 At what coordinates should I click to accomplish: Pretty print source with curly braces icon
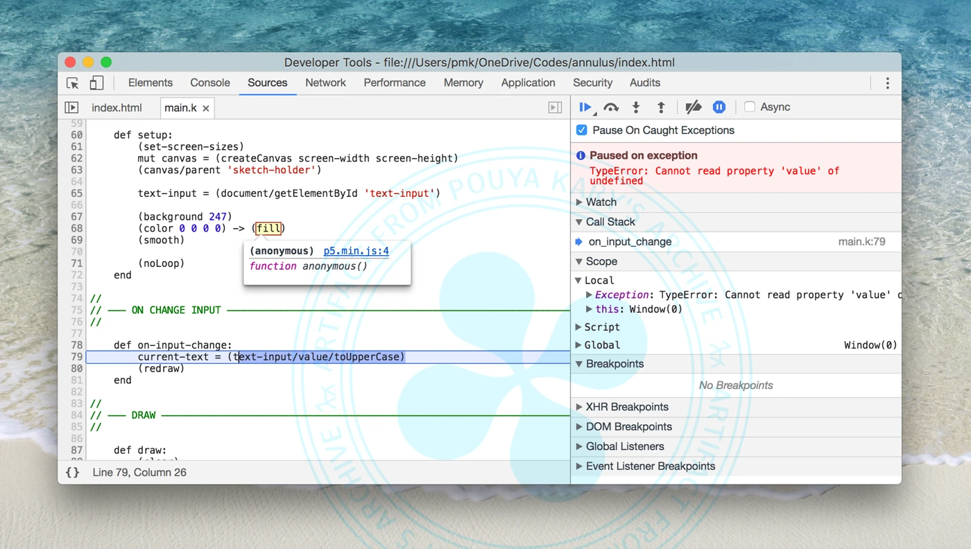(x=73, y=472)
